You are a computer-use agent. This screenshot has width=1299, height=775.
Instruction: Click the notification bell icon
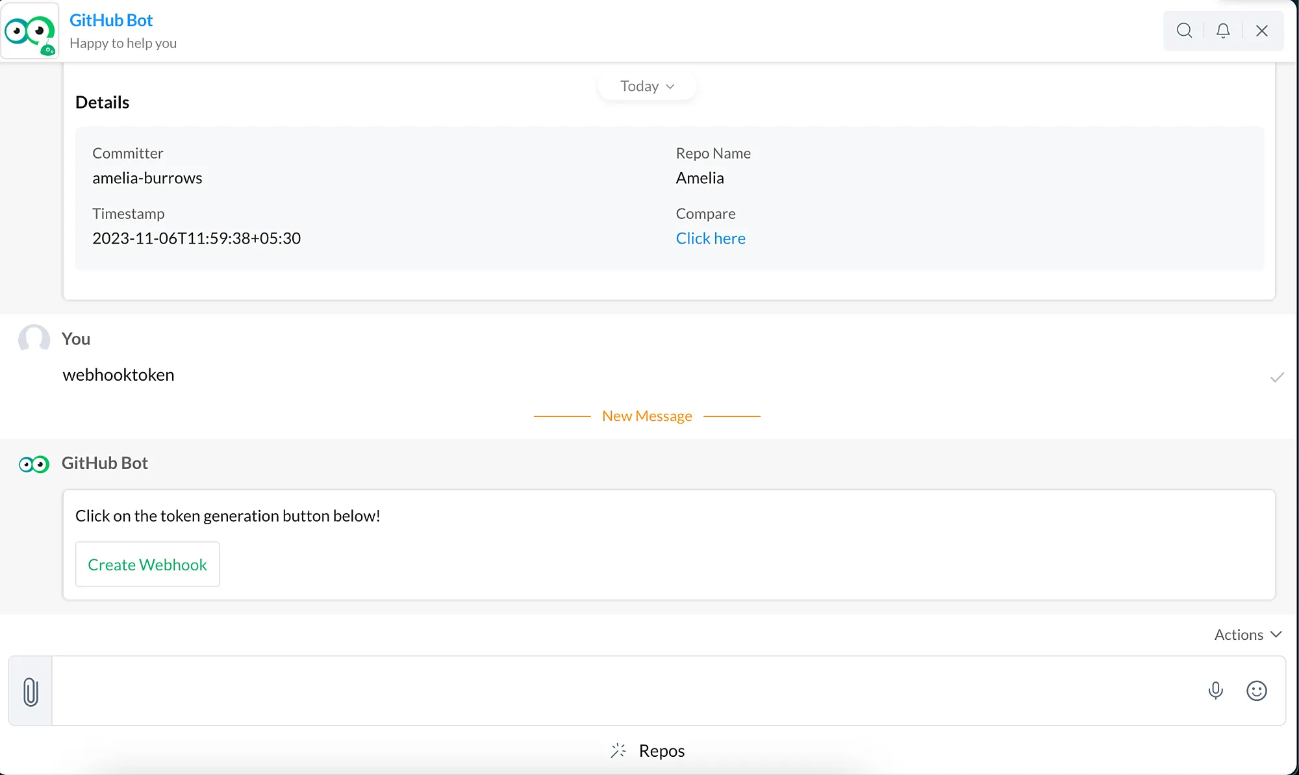[1223, 31]
